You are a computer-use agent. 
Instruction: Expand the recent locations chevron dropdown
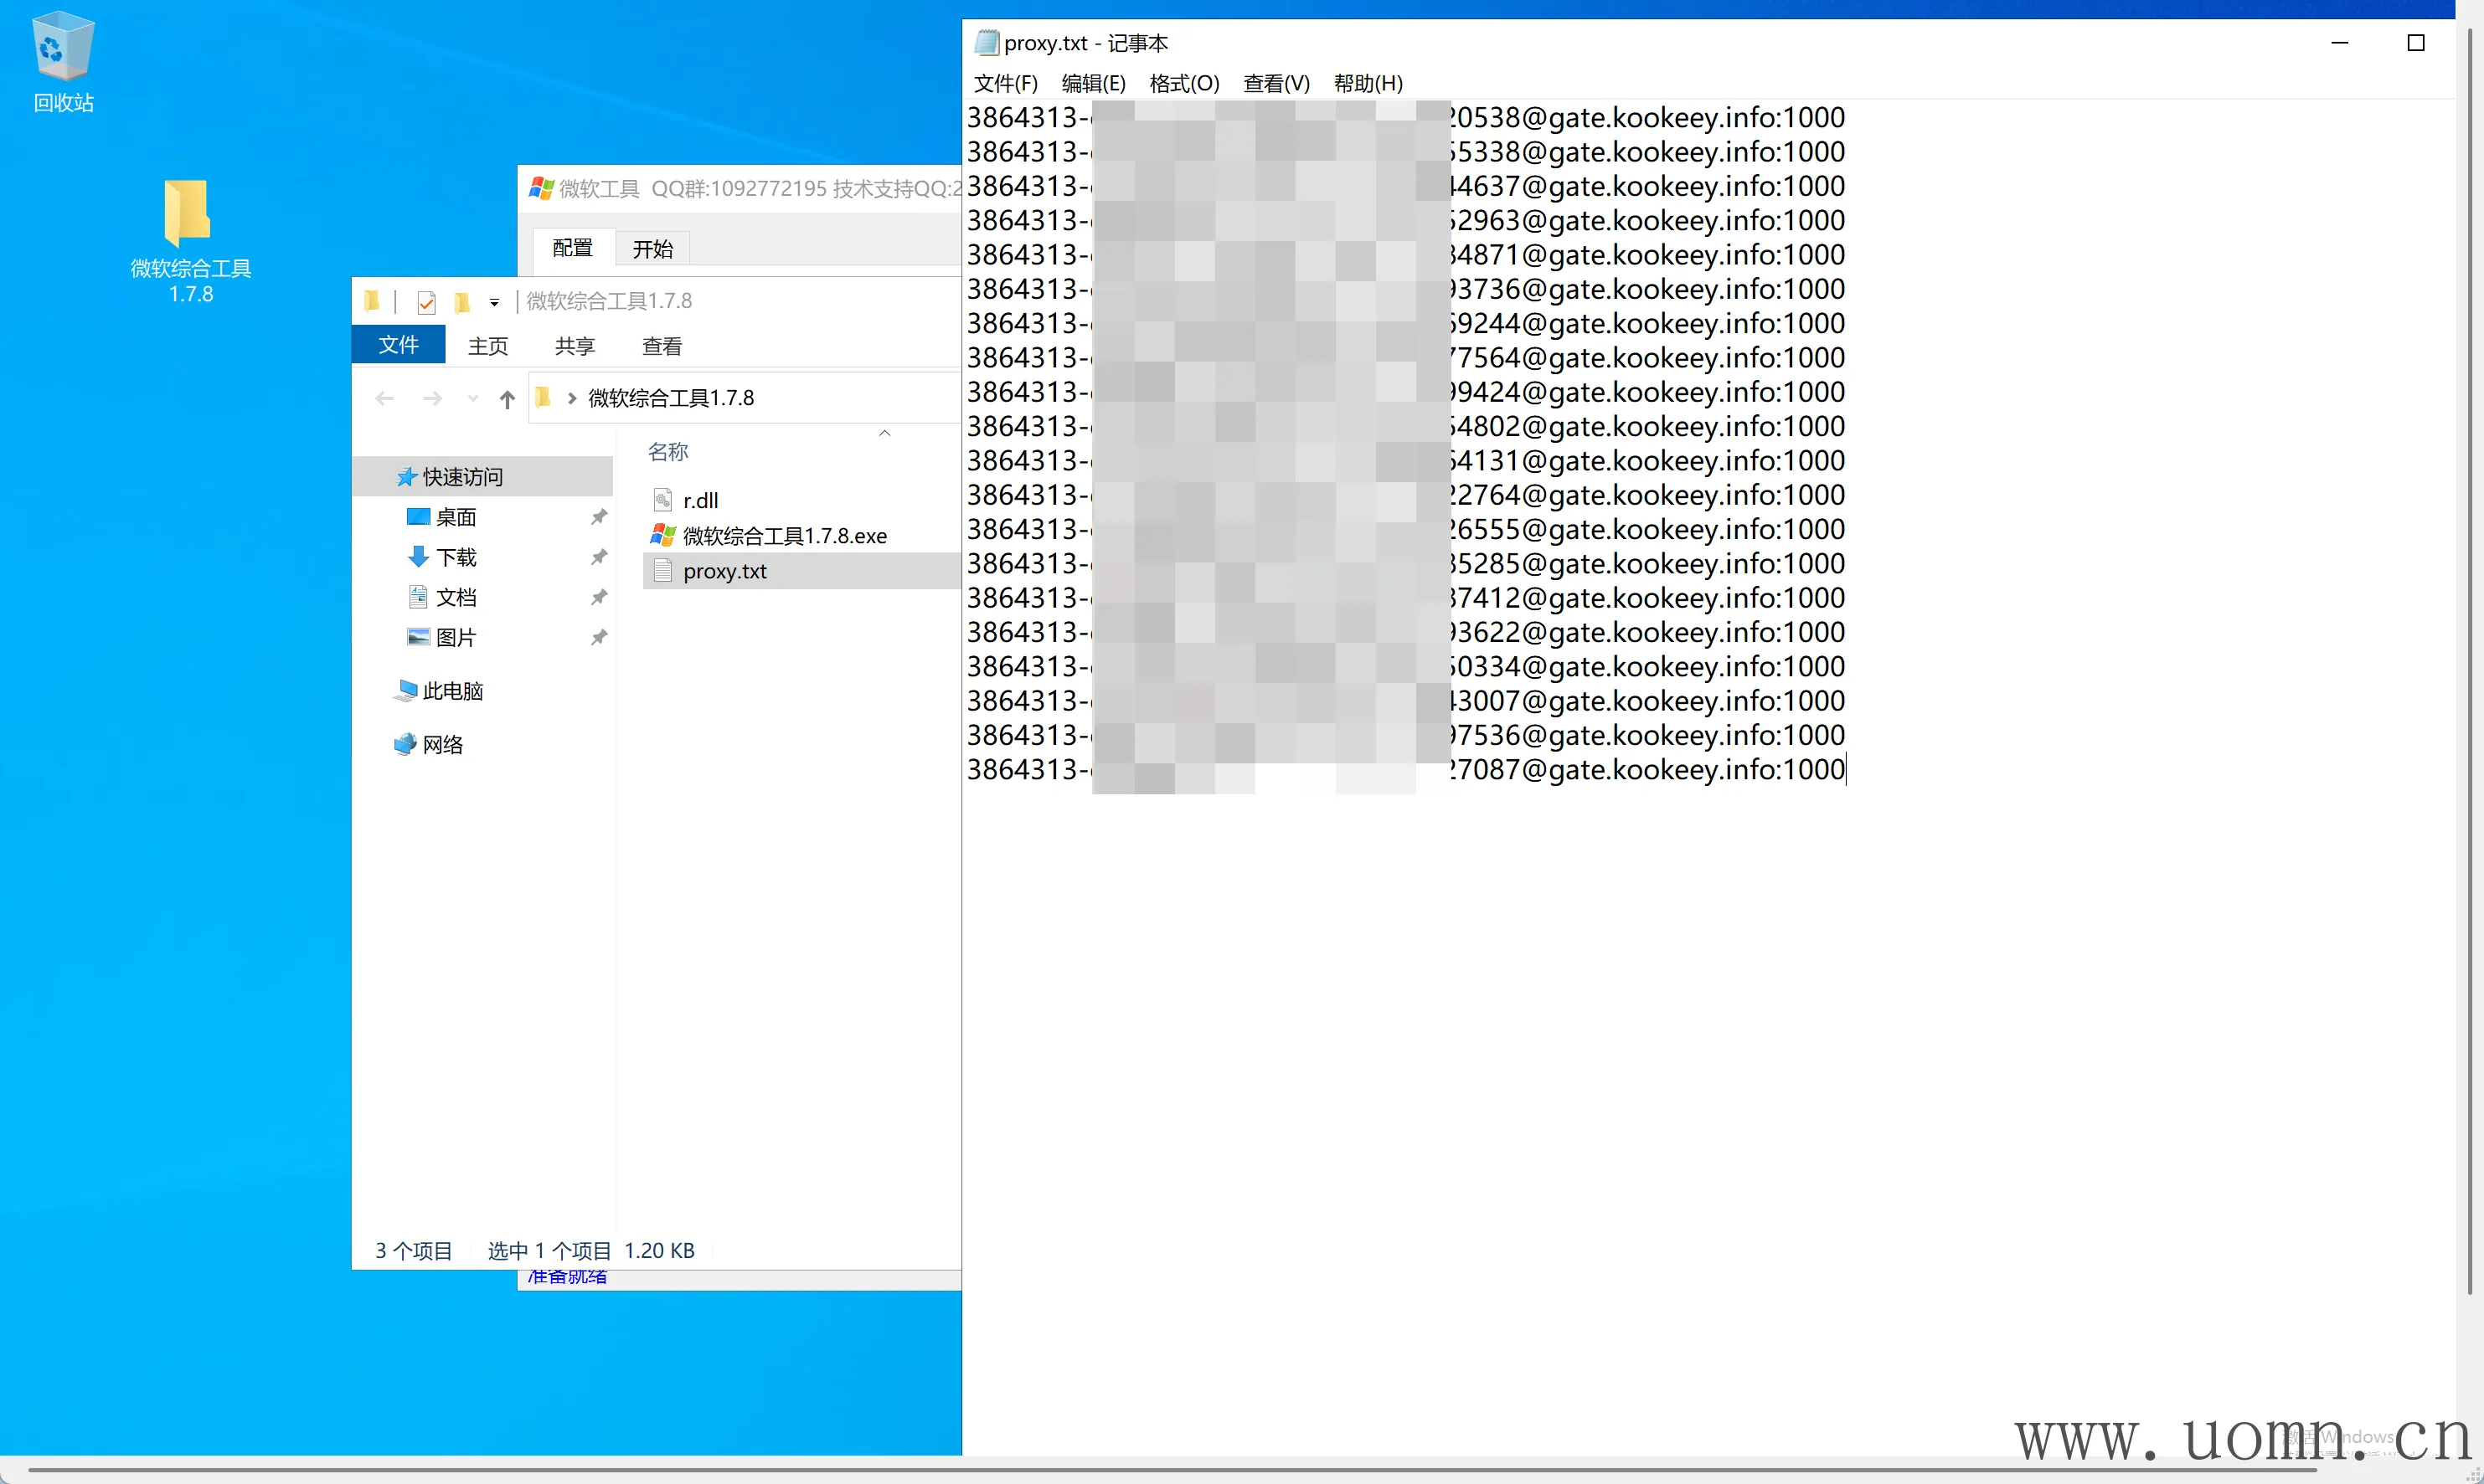(472, 399)
